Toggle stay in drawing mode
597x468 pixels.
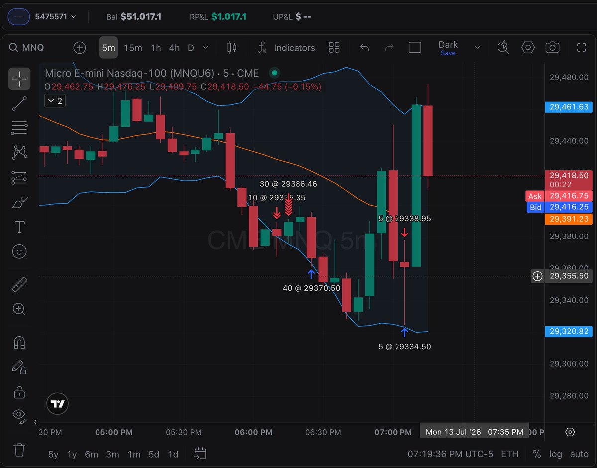pyautogui.click(x=19, y=367)
